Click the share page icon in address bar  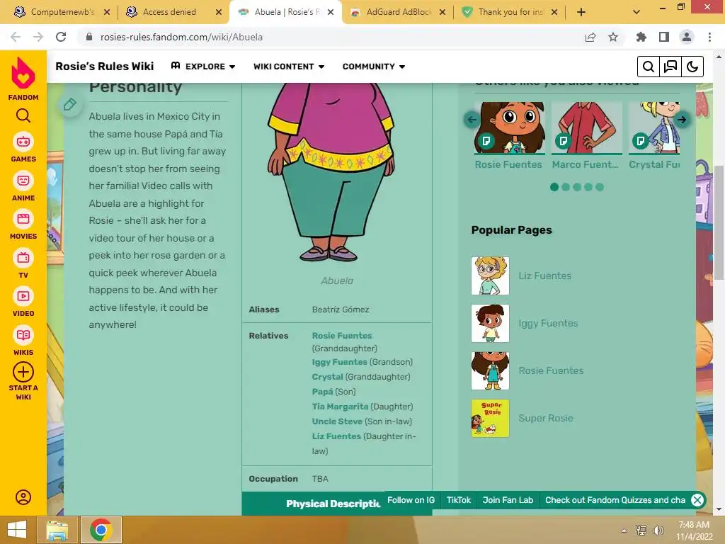click(590, 37)
